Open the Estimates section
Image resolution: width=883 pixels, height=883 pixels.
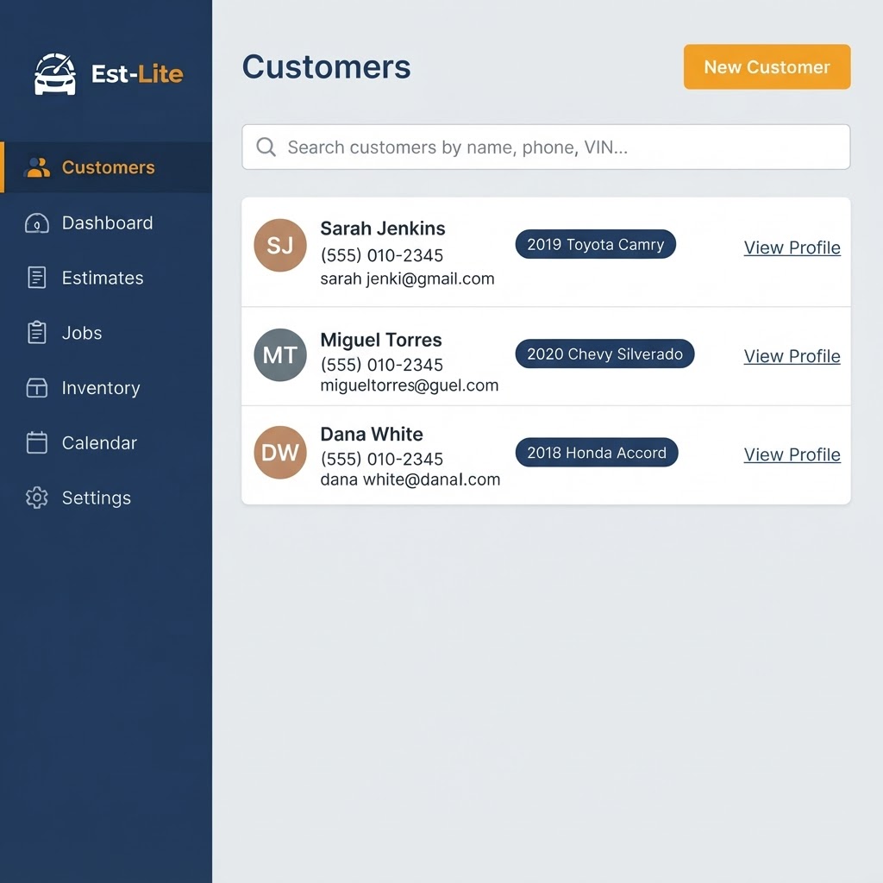tap(106, 278)
